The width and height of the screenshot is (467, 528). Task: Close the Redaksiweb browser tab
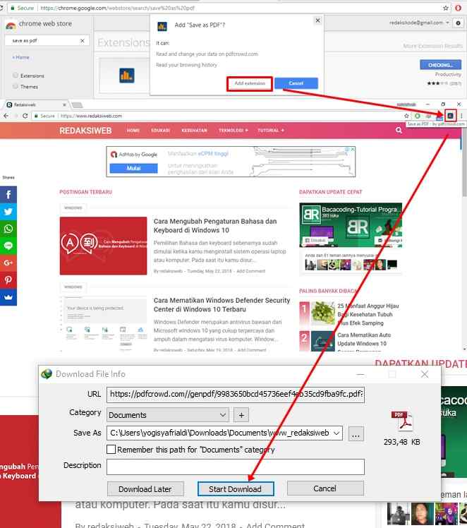click(x=64, y=104)
